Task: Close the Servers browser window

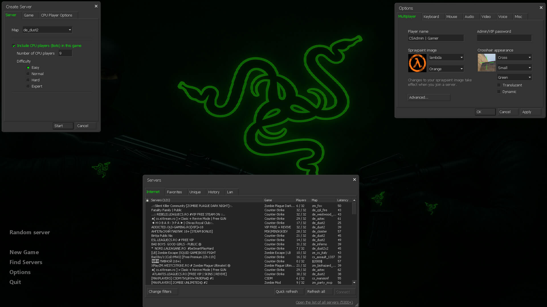Action: [354, 180]
